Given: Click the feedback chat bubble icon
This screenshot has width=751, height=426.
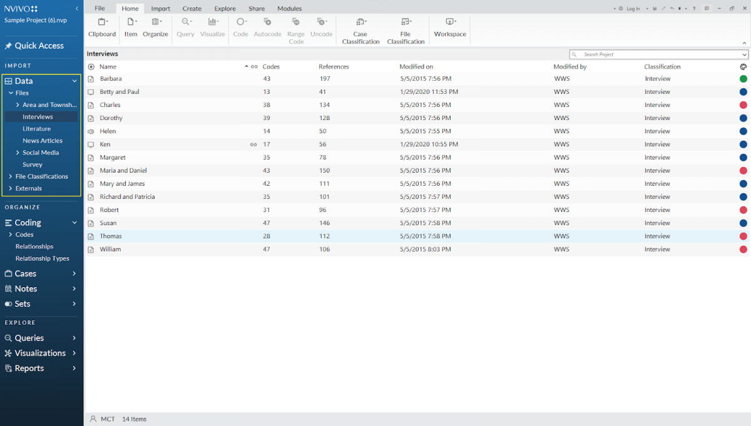Looking at the screenshot, I should tap(707, 8).
